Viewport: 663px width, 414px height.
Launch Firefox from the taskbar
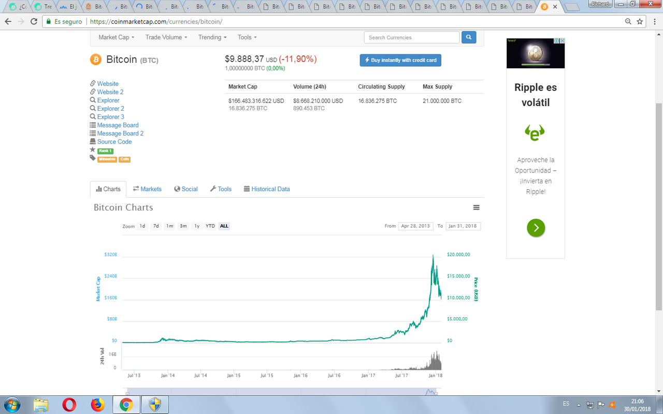point(97,404)
